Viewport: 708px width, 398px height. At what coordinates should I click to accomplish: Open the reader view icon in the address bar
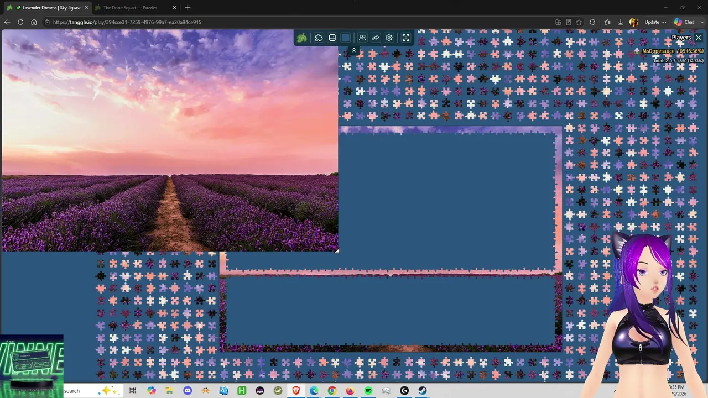pos(569,22)
